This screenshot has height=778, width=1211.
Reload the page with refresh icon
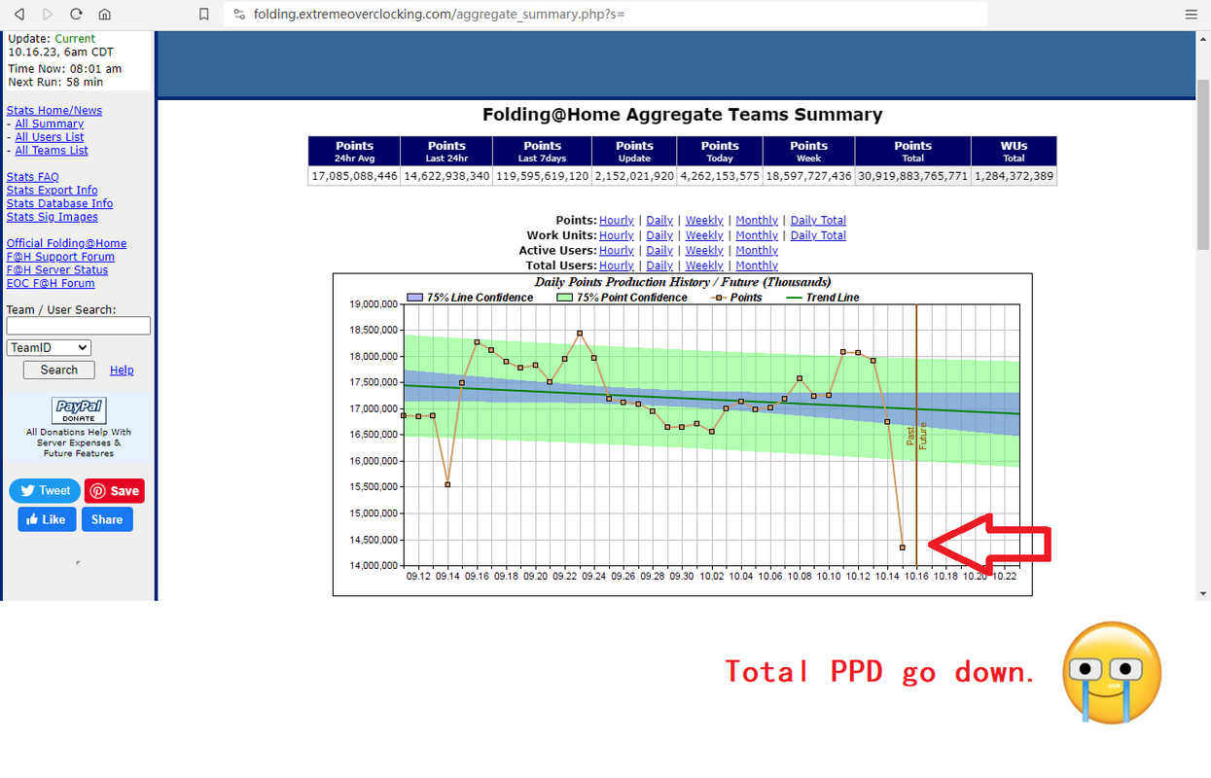(76, 15)
